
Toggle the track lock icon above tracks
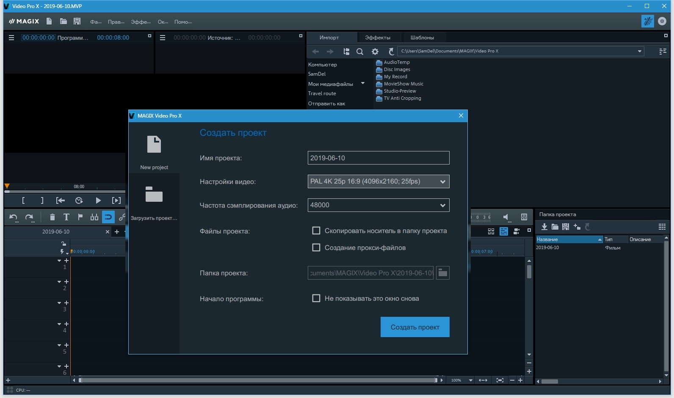tap(64, 244)
